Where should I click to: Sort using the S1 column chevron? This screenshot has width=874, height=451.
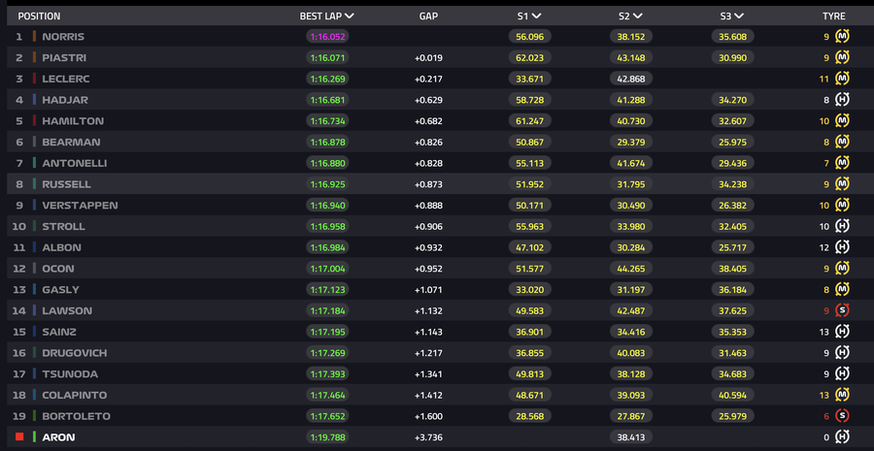536,16
